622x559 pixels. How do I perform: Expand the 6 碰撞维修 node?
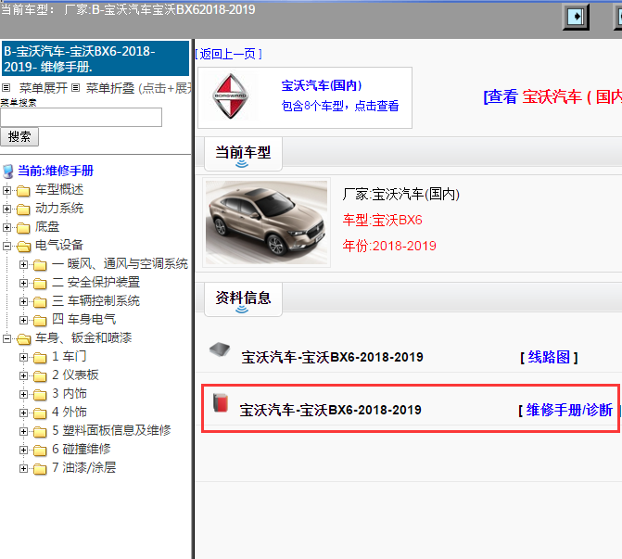[x=23, y=450]
